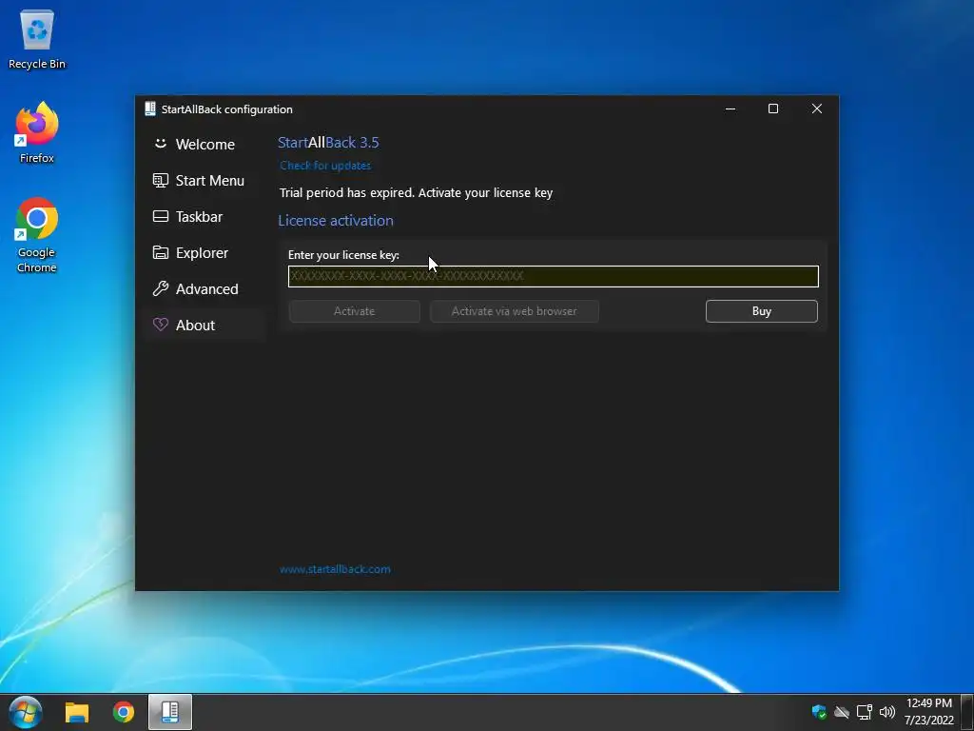Viewport: 974px width, 731px height.
Task: Click Activate via web browser button
Action: [515, 311]
